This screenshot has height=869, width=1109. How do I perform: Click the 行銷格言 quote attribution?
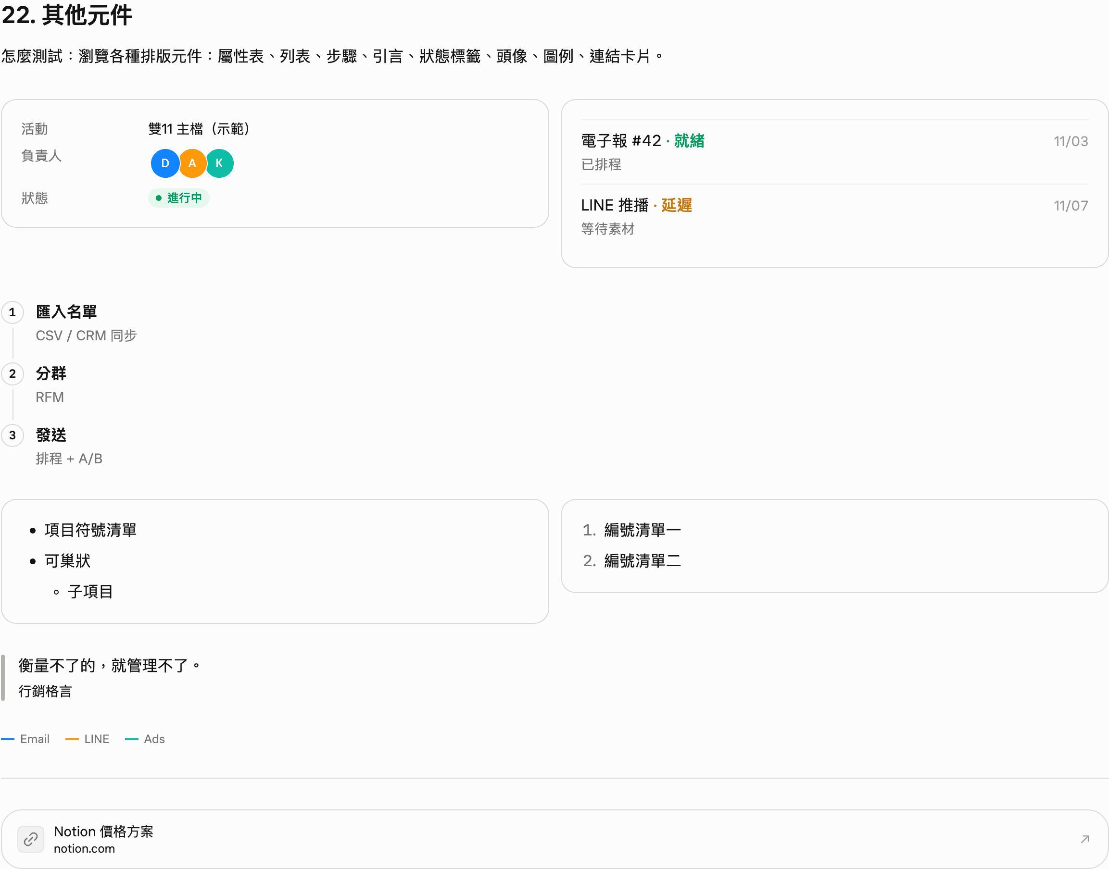pyautogui.click(x=45, y=692)
